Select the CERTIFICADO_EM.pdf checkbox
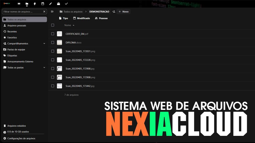 pyautogui.click(x=53, y=34)
